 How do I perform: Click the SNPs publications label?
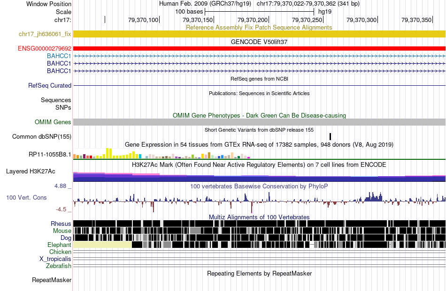(x=63, y=108)
